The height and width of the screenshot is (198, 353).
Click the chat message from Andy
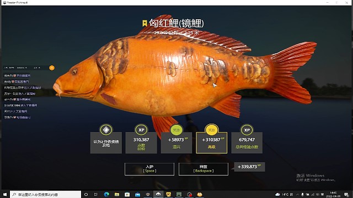(x=17, y=81)
